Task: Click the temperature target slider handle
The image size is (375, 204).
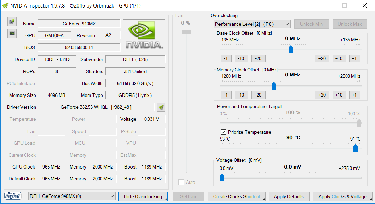Action: click(x=355, y=148)
